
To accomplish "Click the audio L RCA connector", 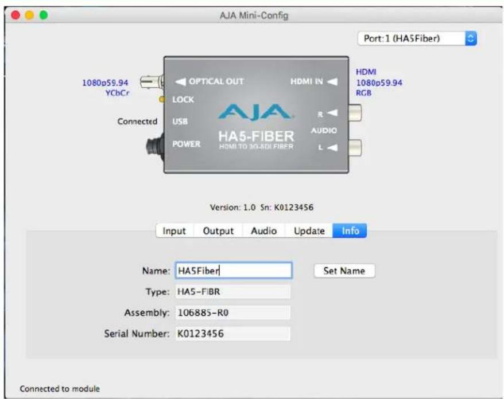I will 355,148.
